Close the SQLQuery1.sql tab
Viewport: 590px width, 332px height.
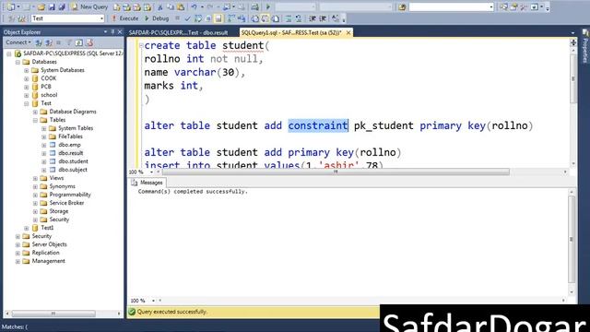coord(348,33)
